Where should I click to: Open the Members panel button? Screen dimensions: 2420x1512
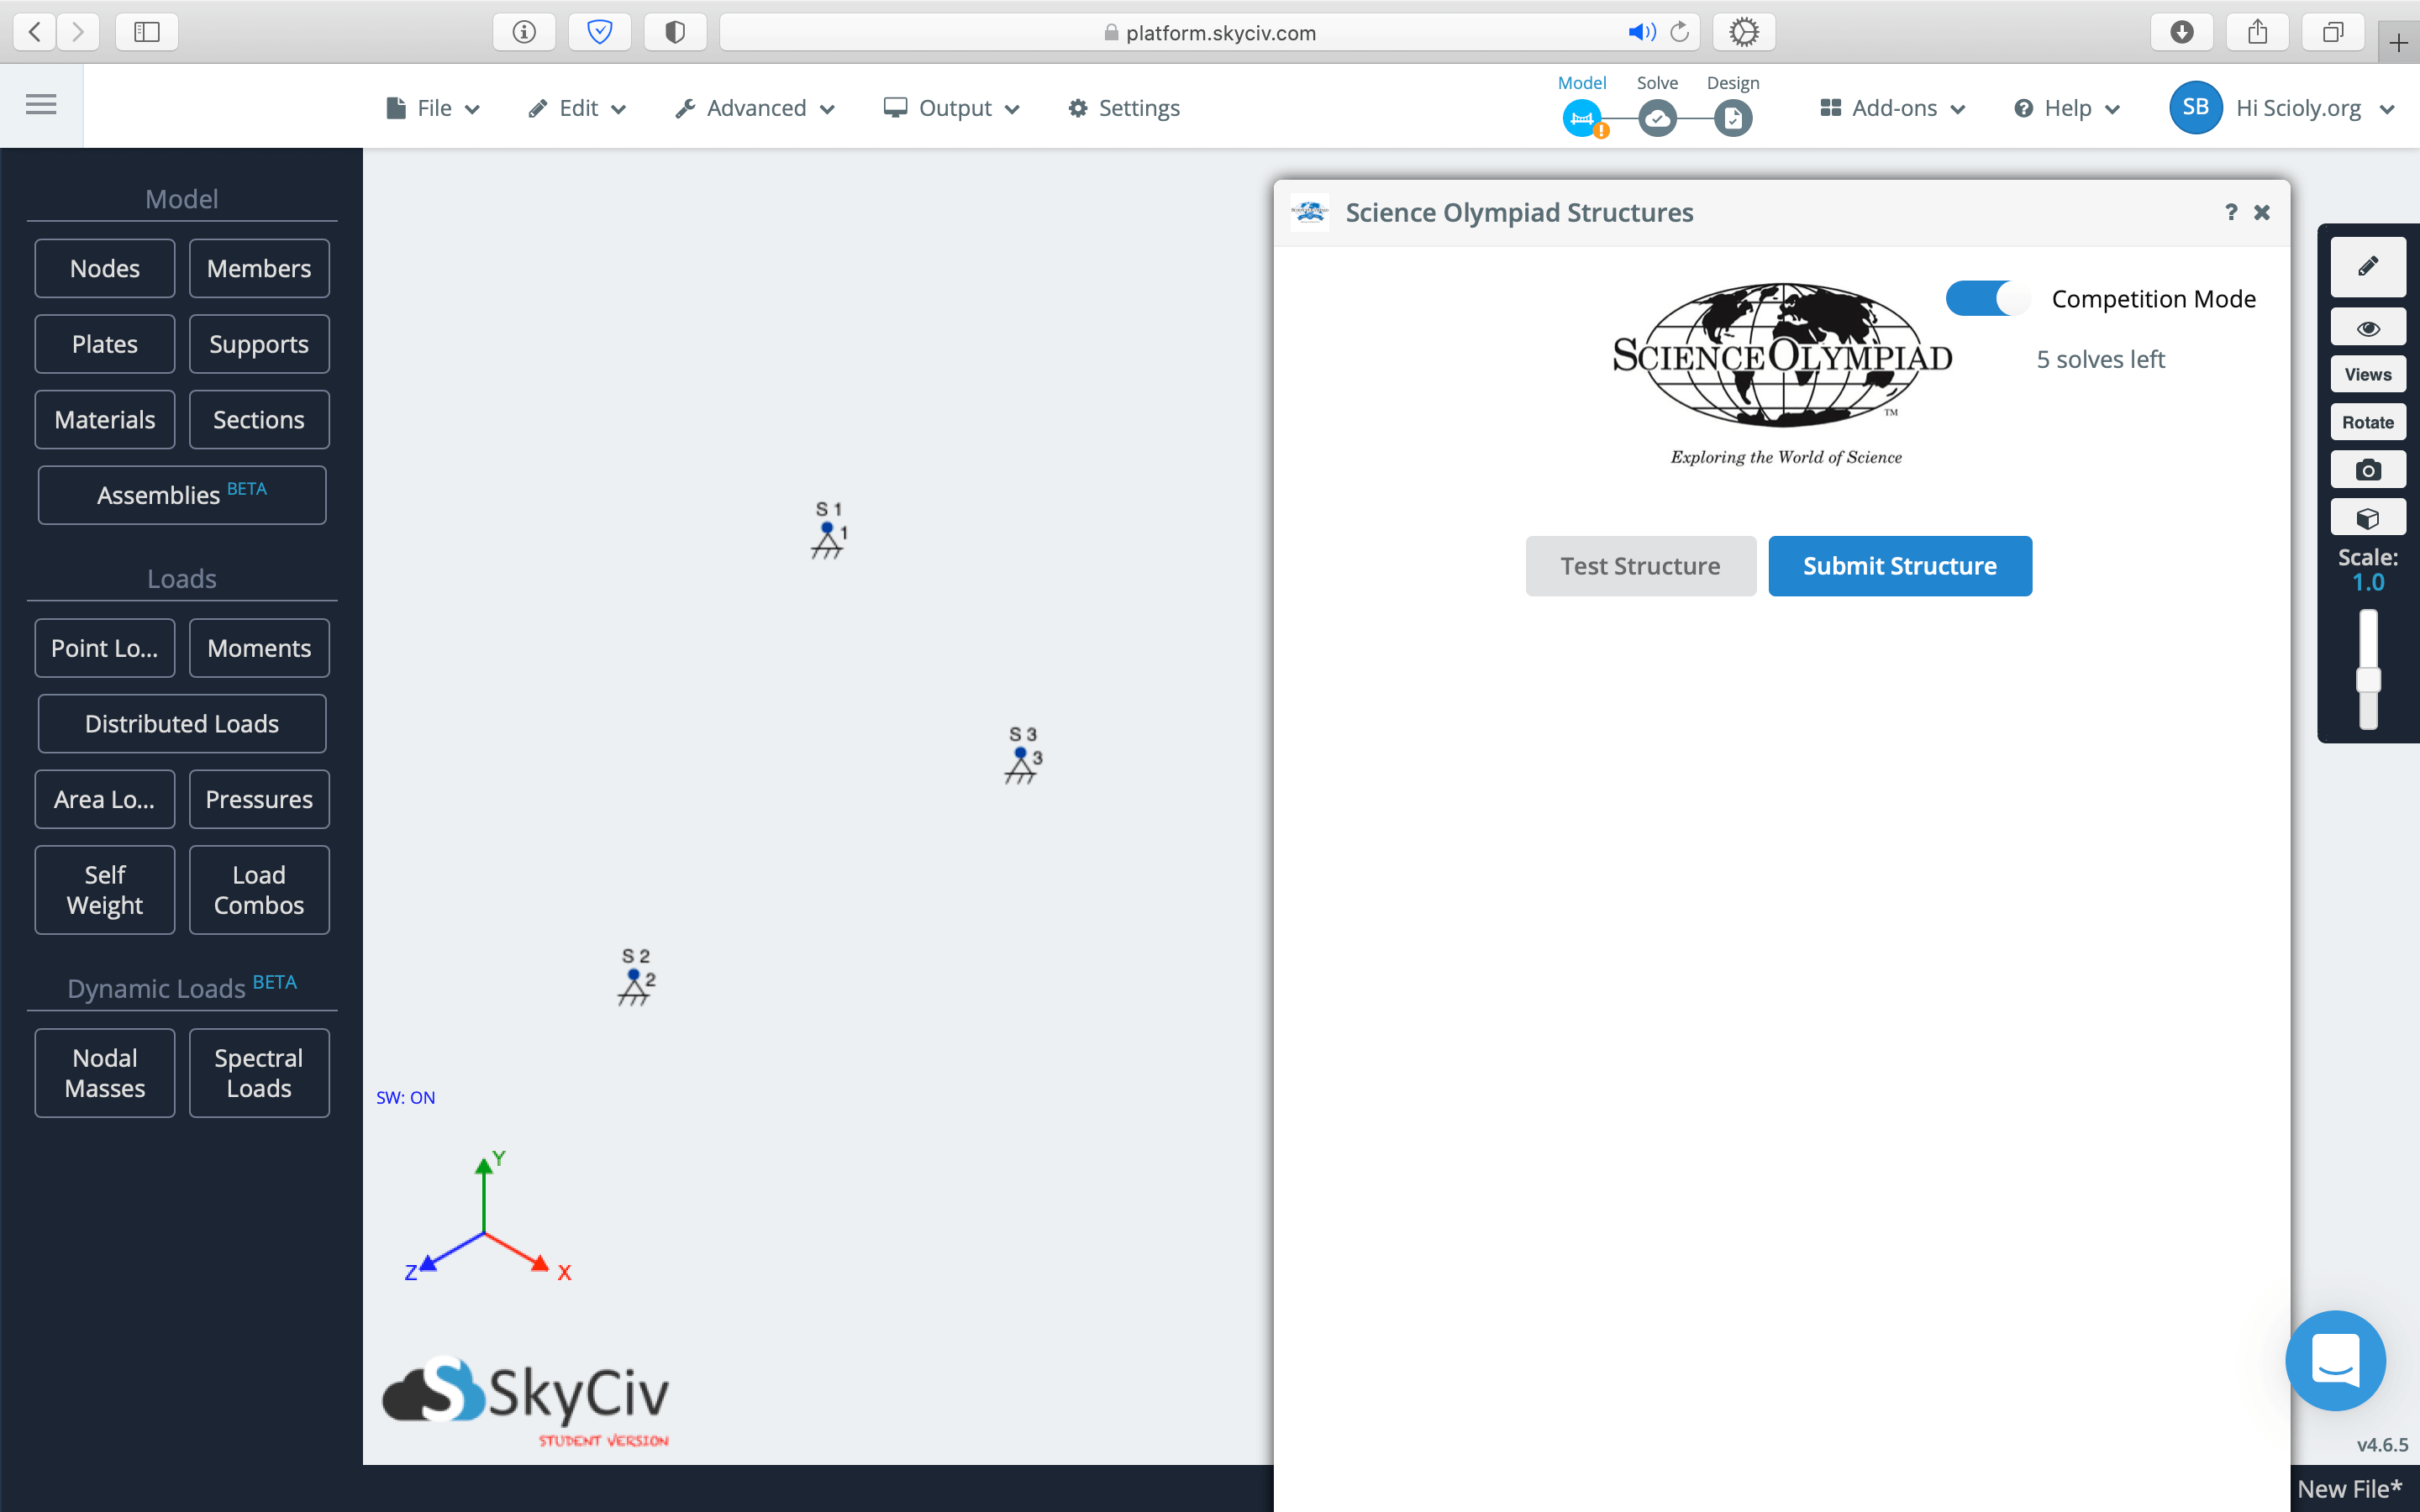point(259,268)
